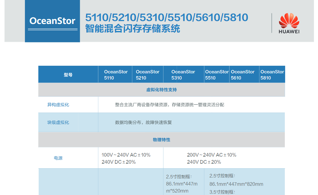Select the OceanStor 5210 column header

147,75
